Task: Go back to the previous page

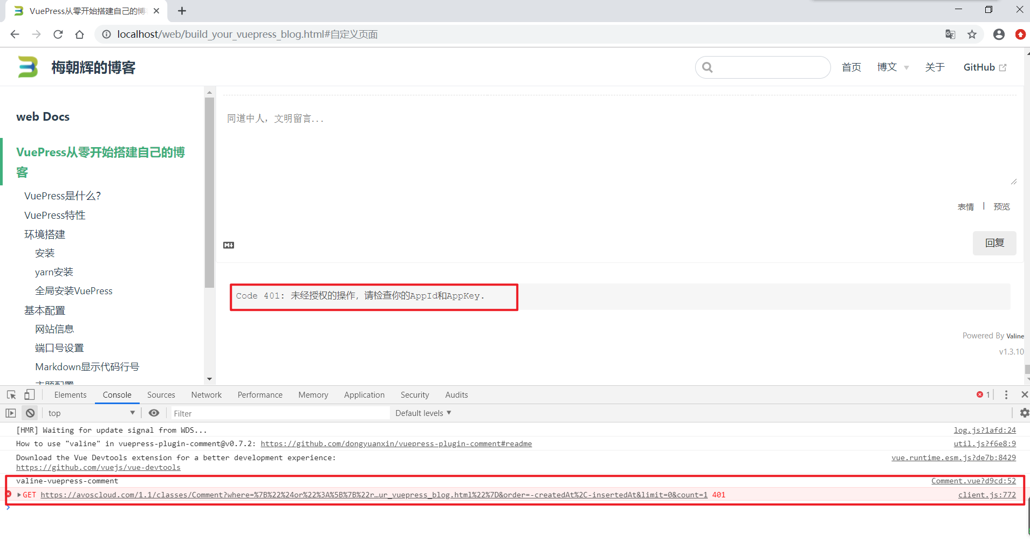Action: [15, 34]
